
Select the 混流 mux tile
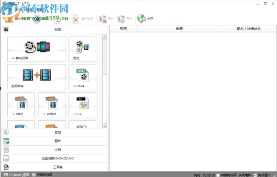[82, 49]
